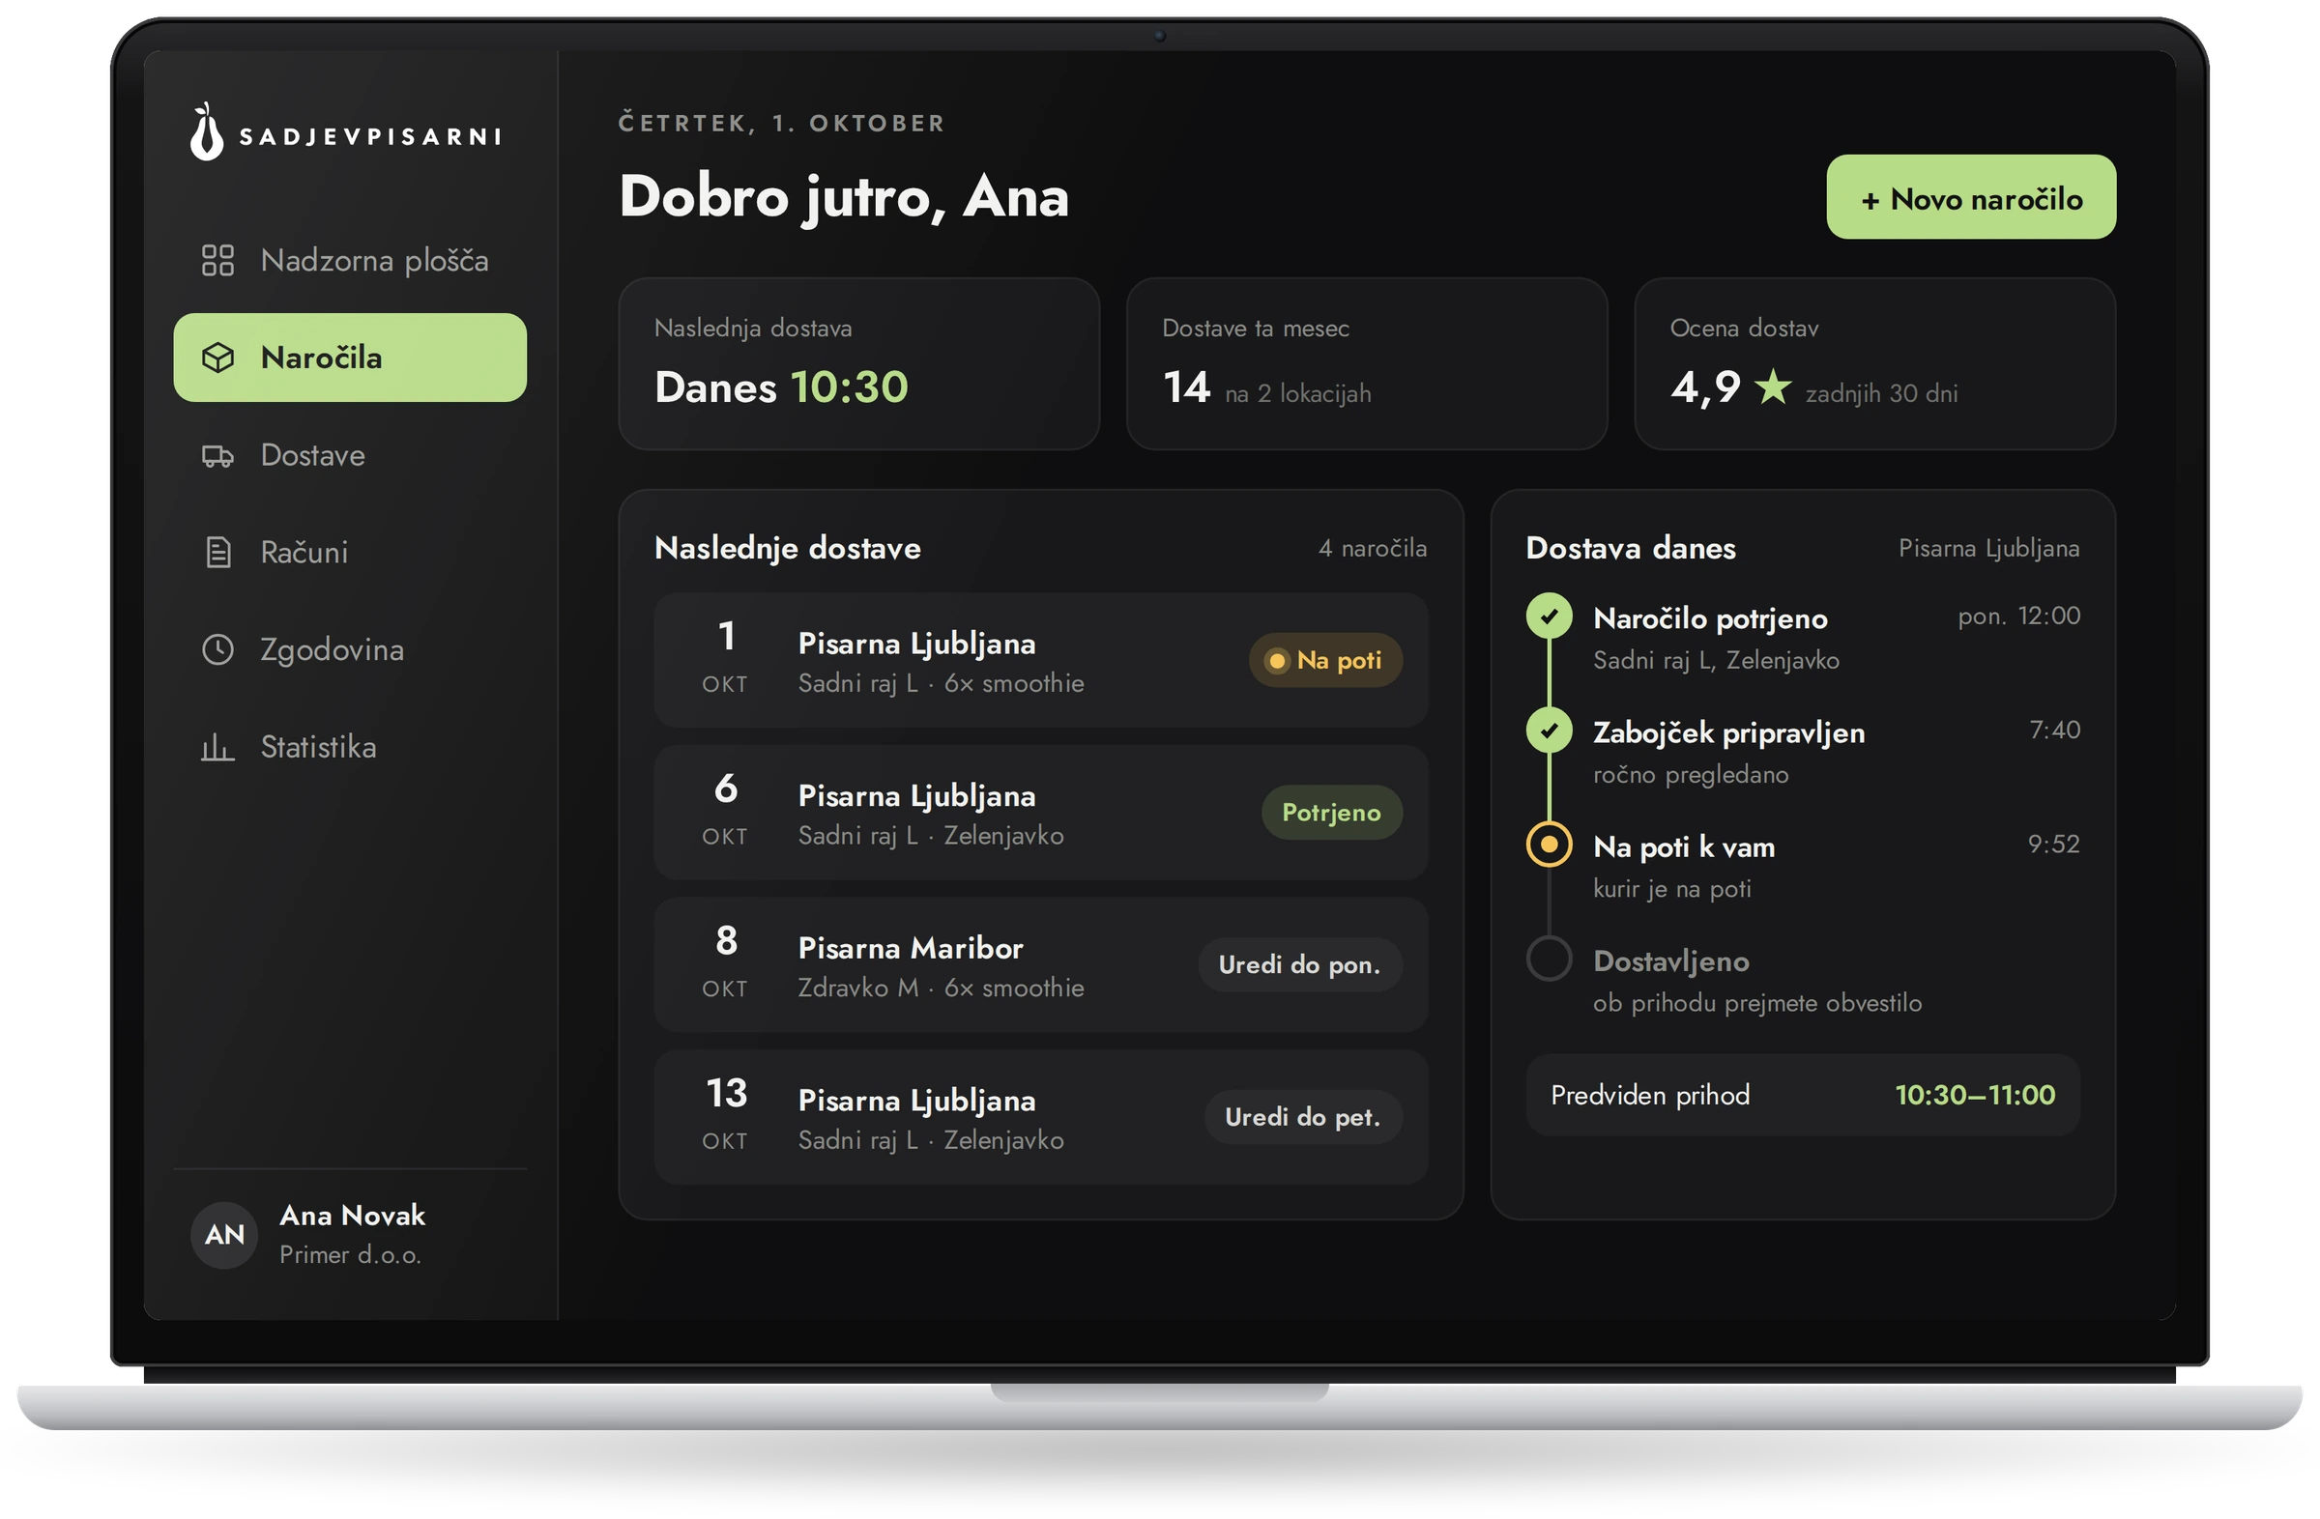The image size is (2320, 1519).
Task: Open the 8 OKT Pisarna Maribor order
Action: (1041, 964)
